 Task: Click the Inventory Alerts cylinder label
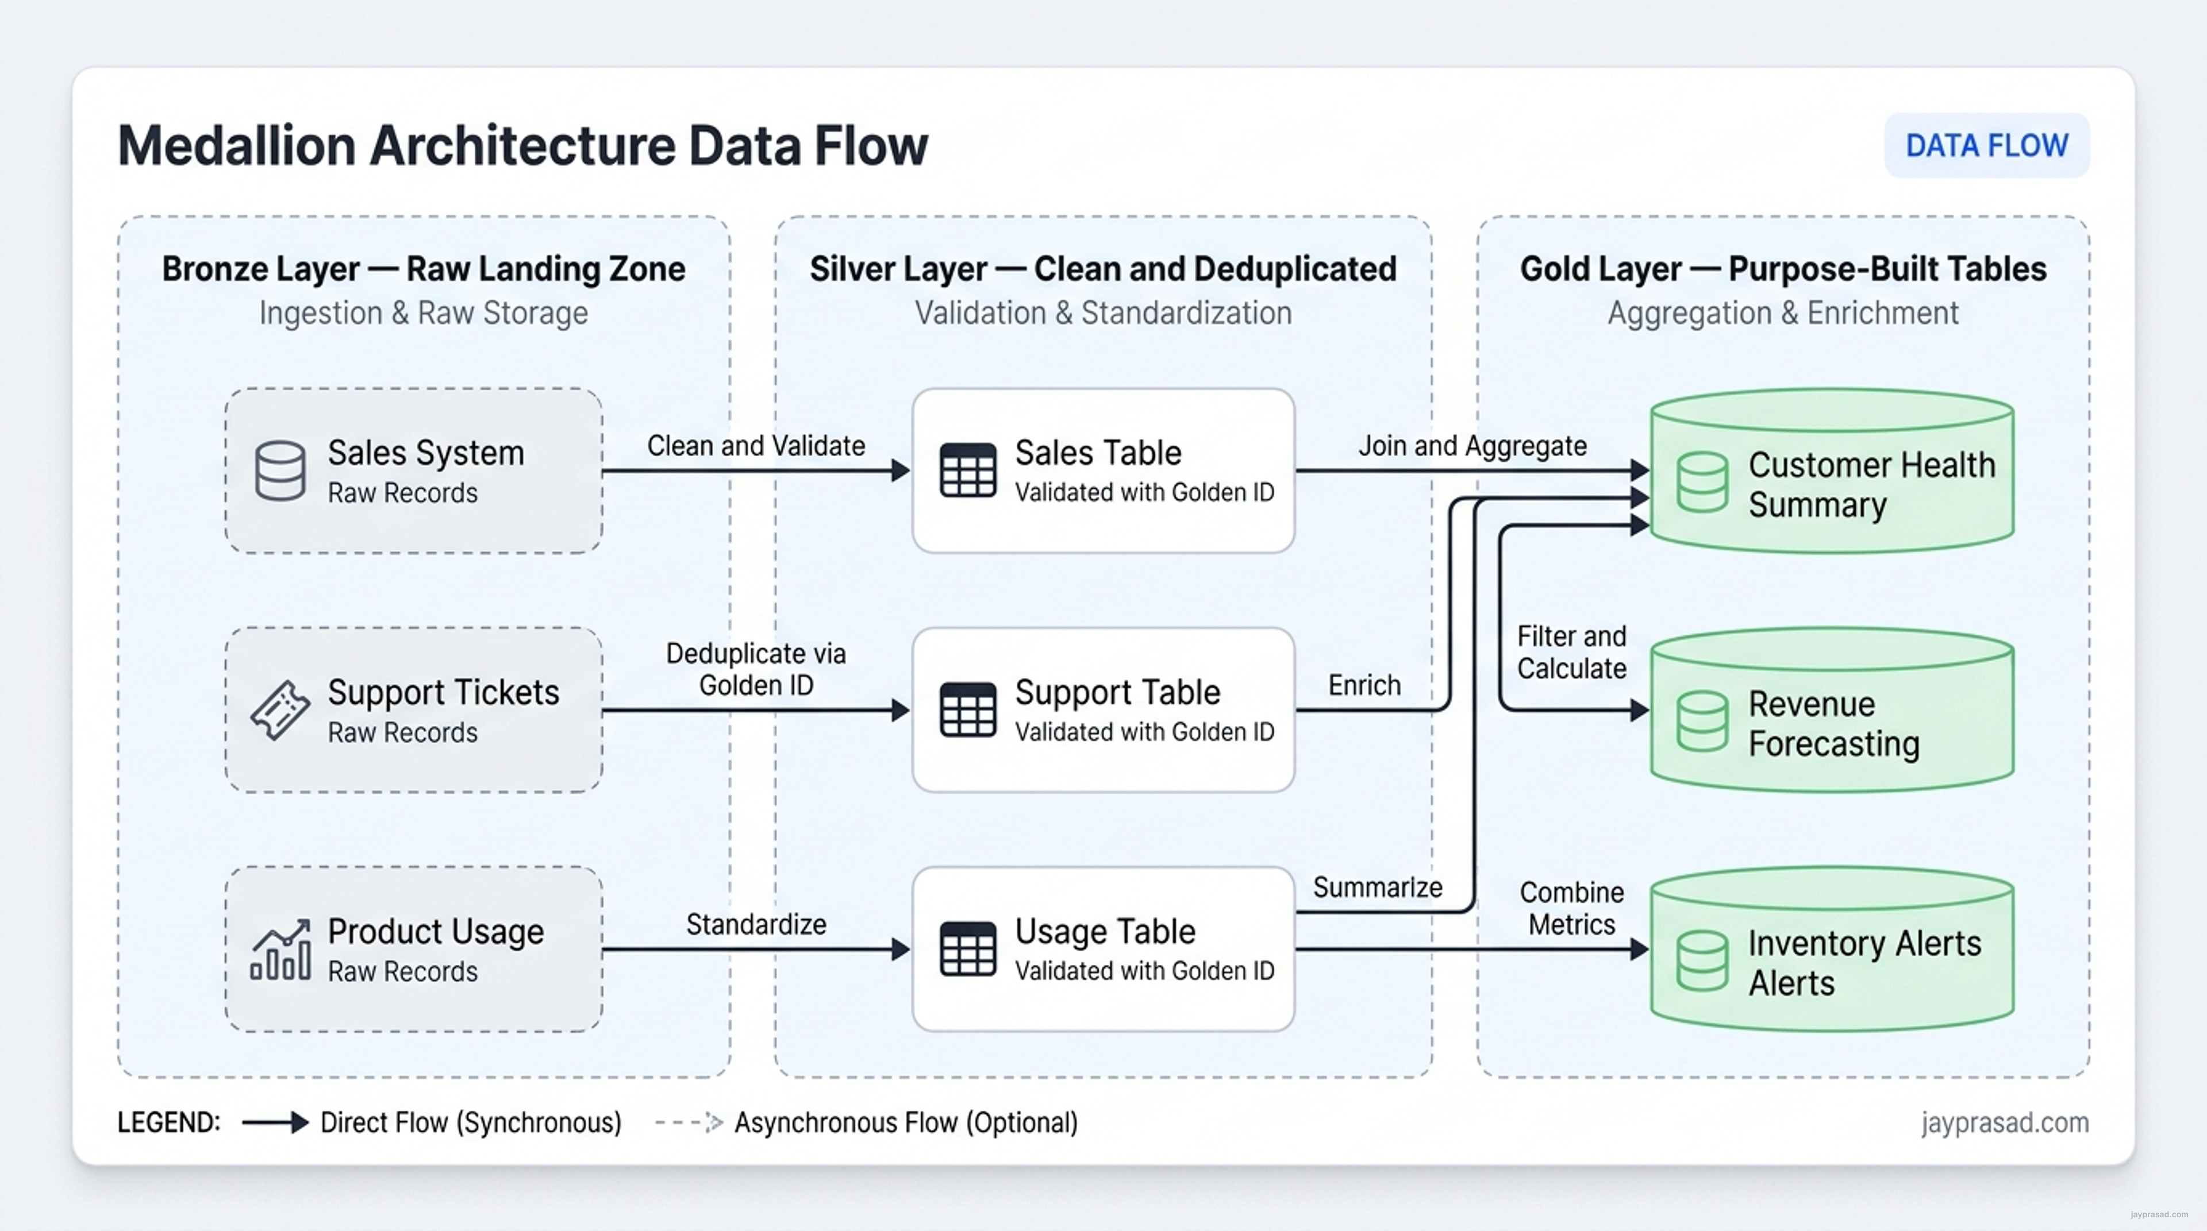pyautogui.click(x=1864, y=963)
